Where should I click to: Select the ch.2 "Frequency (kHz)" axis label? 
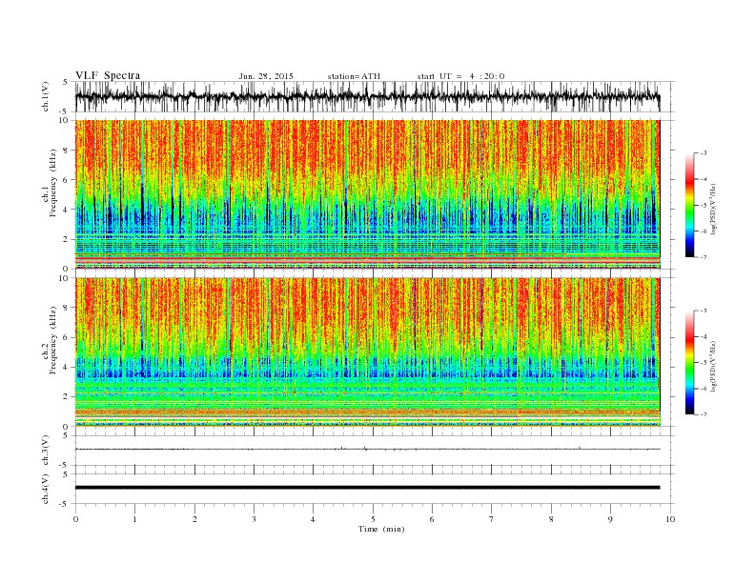[x=52, y=340]
